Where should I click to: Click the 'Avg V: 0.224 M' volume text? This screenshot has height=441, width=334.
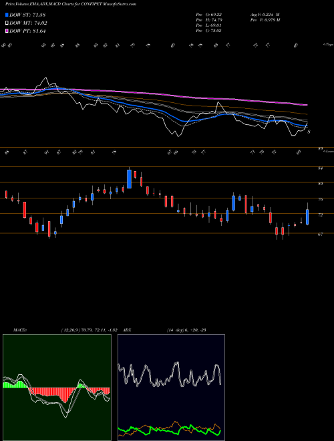(265, 15)
